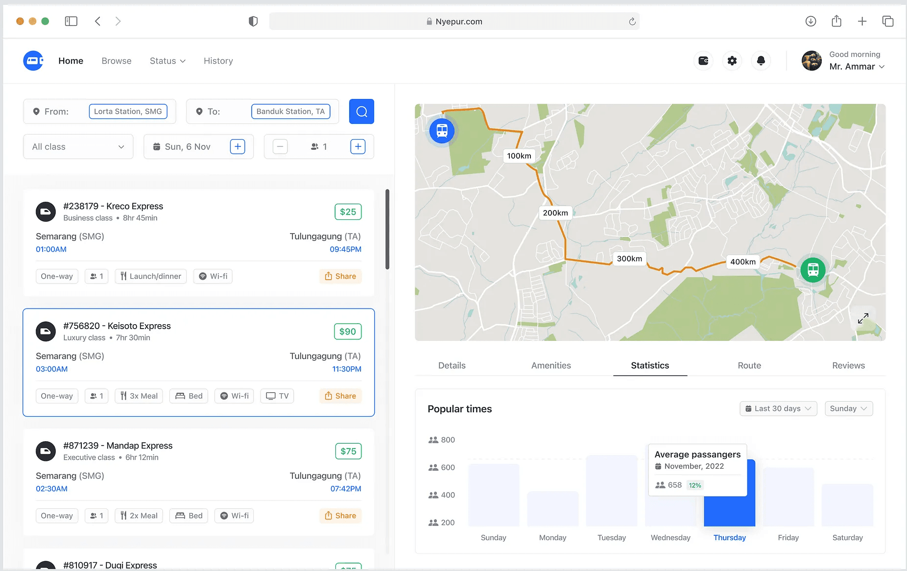Open settings with the gear icon
Image resolution: width=907 pixels, height=571 pixels.
point(732,60)
